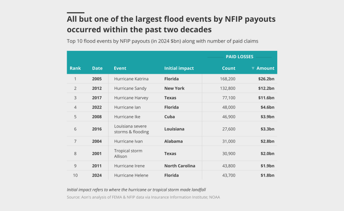The width and height of the screenshot is (344, 211).
Task: Click the 2001 date cell
Action: click(x=97, y=154)
